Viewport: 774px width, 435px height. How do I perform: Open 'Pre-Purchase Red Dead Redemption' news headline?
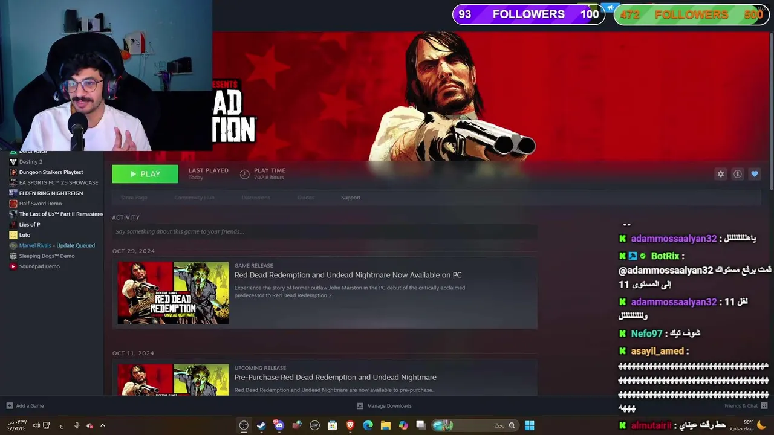point(335,377)
